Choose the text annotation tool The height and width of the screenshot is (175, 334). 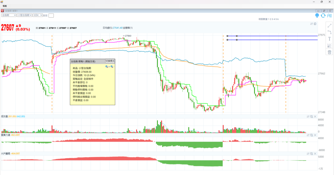click(x=329, y=39)
